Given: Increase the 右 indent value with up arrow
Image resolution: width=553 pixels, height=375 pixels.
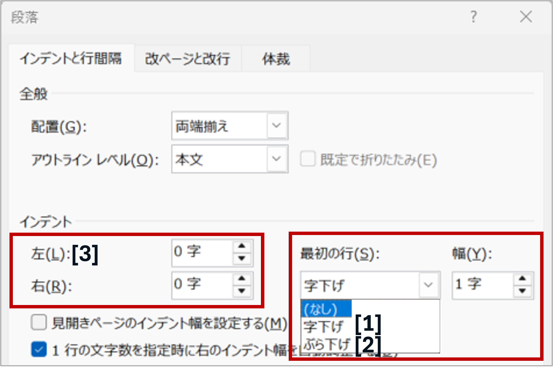Looking at the screenshot, I should [242, 278].
